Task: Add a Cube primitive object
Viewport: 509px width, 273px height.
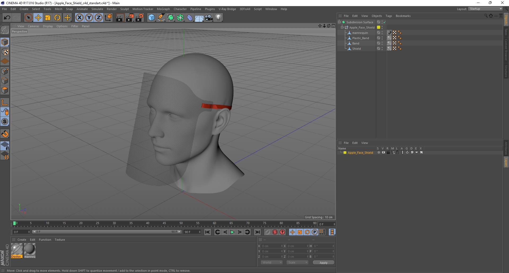Action: (151, 18)
